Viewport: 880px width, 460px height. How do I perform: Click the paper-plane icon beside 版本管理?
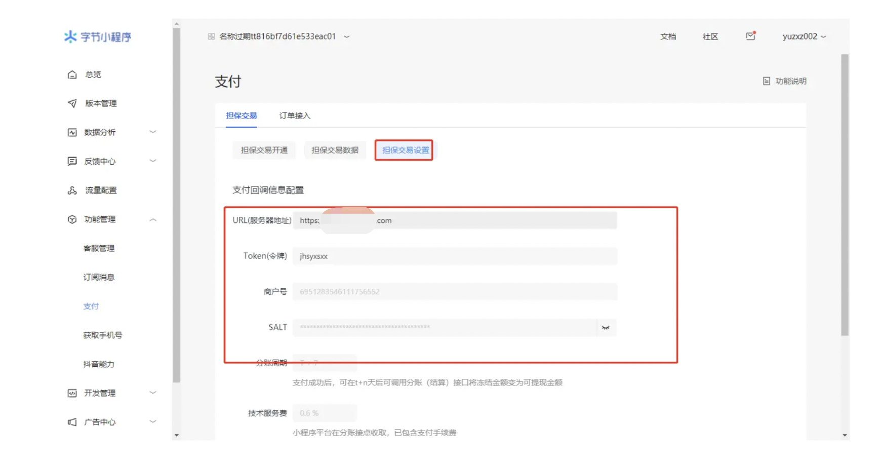72,103
